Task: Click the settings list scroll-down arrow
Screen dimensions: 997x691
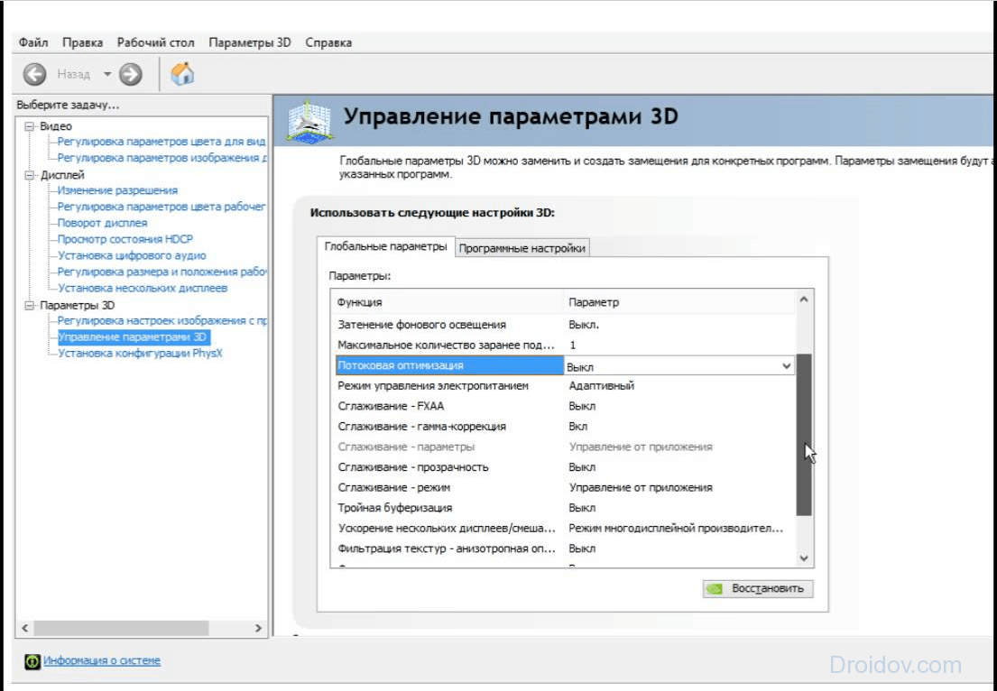Action: (x=804, y=558)
